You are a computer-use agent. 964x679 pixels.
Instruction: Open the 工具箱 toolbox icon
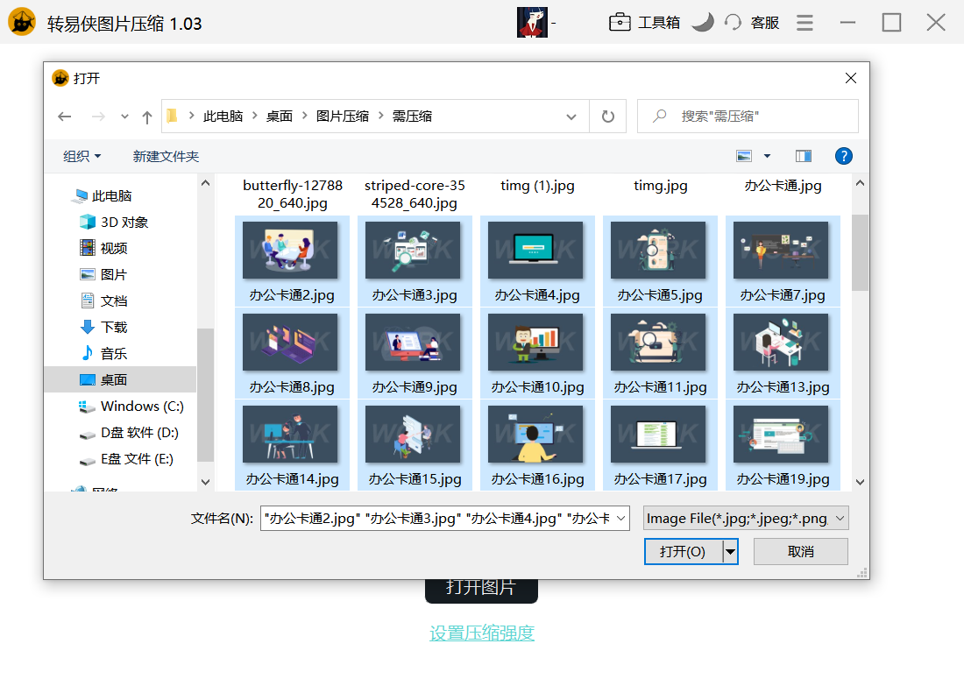(621, 22)
